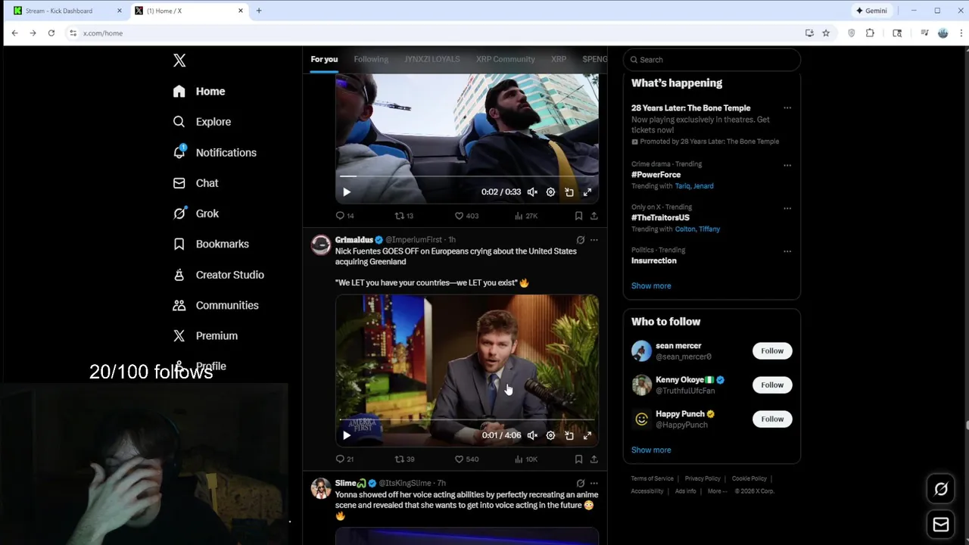The width and height of the screenshot is (969, 545).
Task: Open Notifications in the sidebar
Action: click(215, 152)
